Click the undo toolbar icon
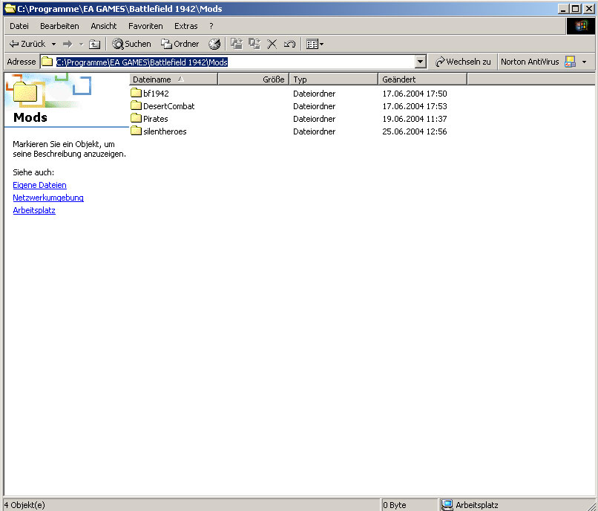 pos(289,44)
